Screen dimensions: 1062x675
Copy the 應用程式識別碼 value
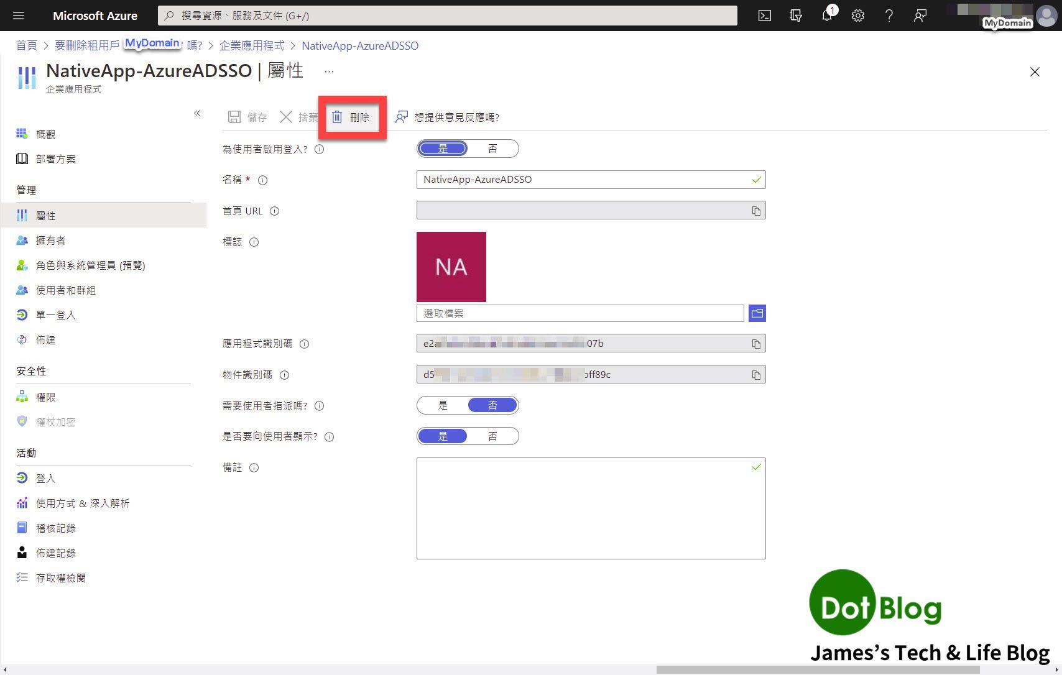756,344
